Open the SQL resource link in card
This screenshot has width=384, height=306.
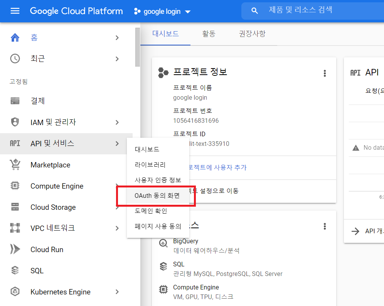(x=179, y=264)
